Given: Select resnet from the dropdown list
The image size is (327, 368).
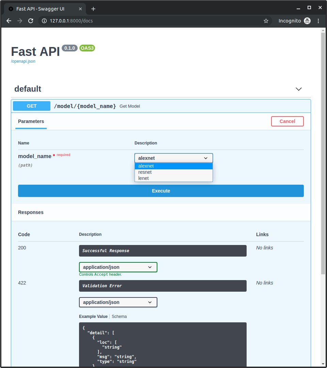Looking at the screenshot, I should click(x=145, y=172).
